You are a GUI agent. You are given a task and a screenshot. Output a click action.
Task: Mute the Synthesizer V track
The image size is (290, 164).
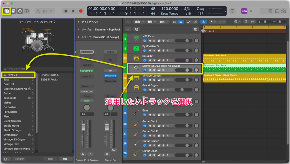coord(150,50)
